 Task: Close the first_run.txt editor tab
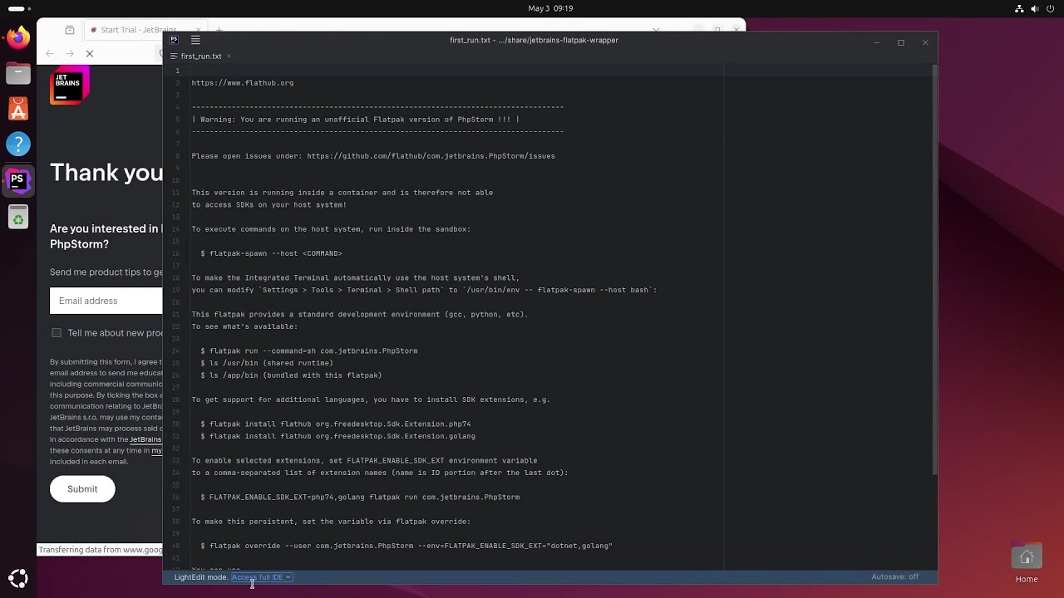tap(229, 56)
